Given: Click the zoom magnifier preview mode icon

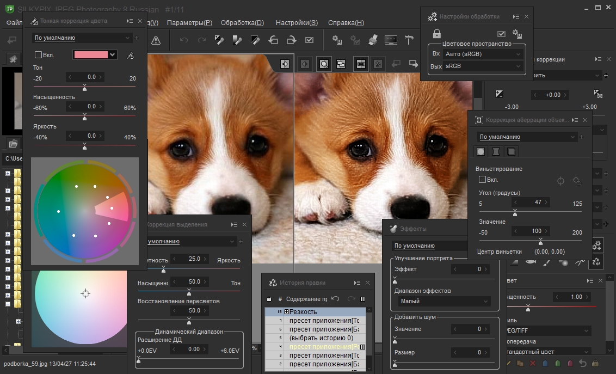Looking at the screenshot, I should 324,64.
